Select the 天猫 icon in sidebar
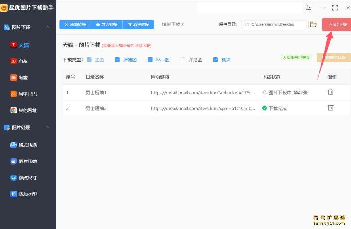This screenshot has width=351, height=229. [13, 45]
